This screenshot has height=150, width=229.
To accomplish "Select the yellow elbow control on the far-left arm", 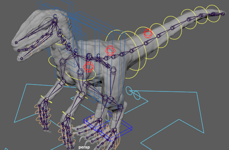I will click(62, 82).
